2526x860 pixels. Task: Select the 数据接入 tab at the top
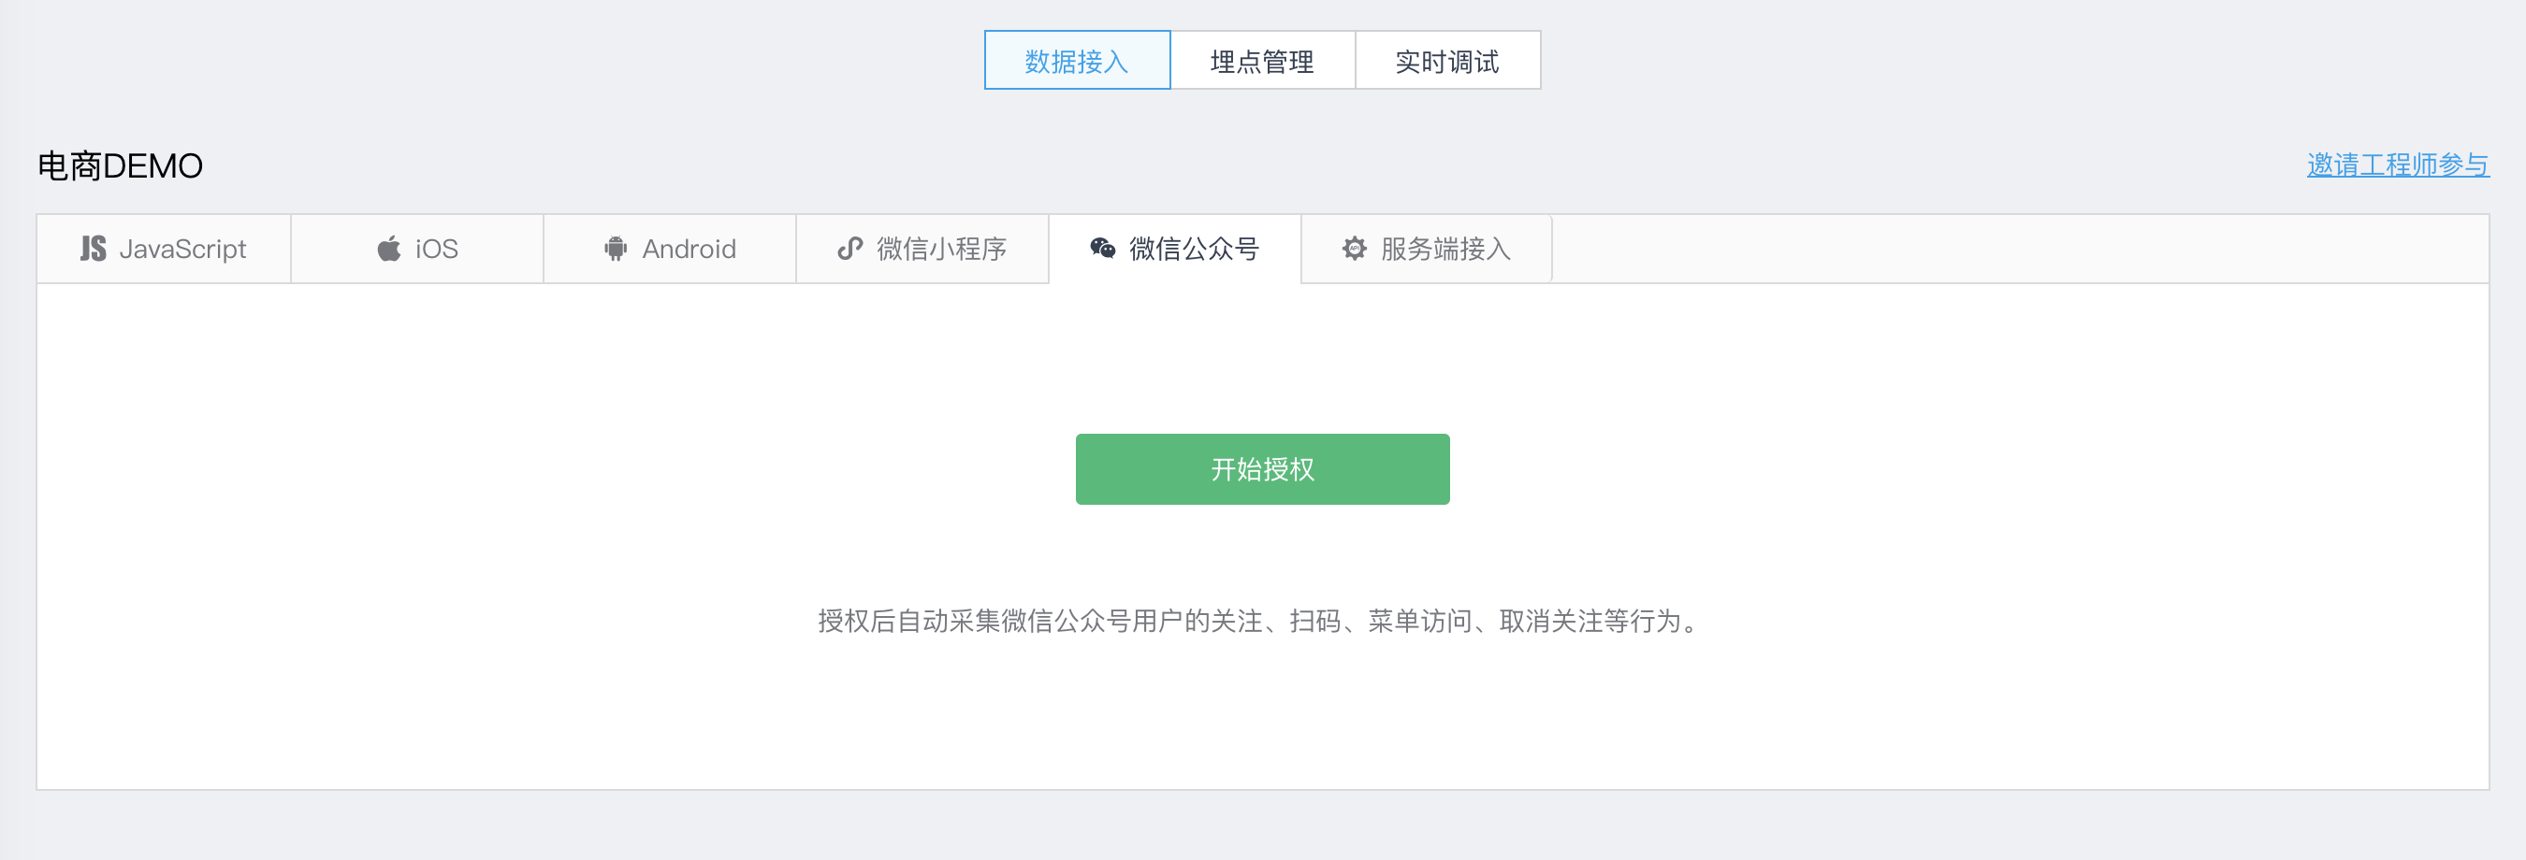[x=1076, y=60]
